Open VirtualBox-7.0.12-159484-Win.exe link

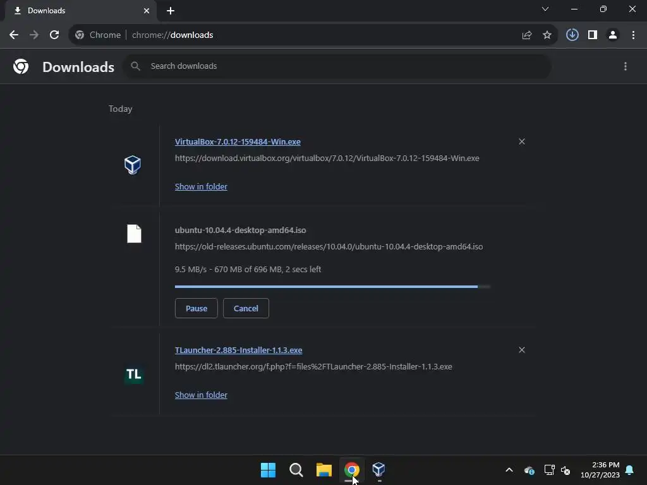(x=238, y=141)
